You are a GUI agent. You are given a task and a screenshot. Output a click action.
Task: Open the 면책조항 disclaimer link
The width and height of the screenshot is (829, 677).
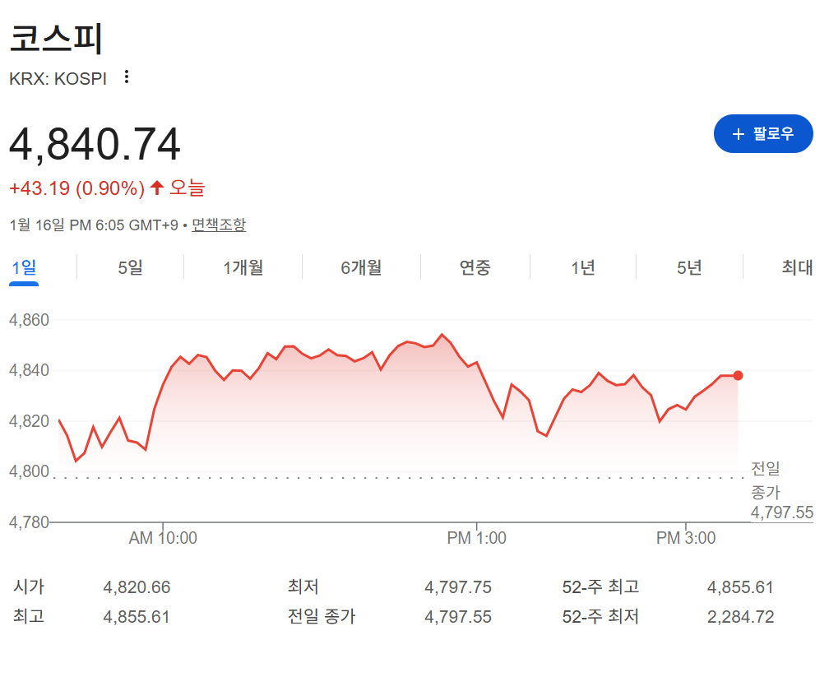click(x=218, y=225)
